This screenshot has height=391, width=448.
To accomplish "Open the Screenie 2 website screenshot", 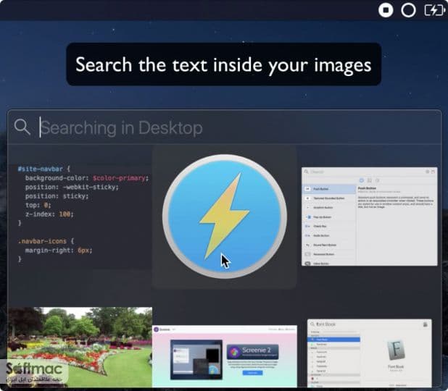I will (x=225, y=356).
